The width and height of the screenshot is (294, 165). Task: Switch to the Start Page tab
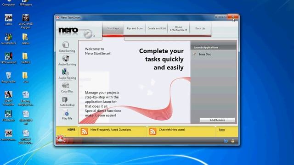pyautogui.click(x=113, y=28)
